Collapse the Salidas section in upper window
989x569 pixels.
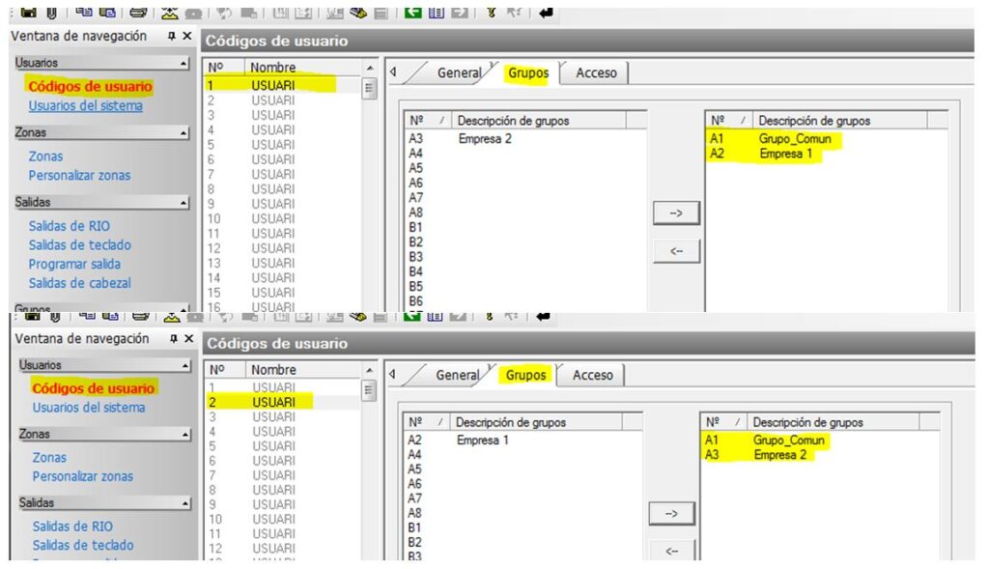tap(183, 203)
